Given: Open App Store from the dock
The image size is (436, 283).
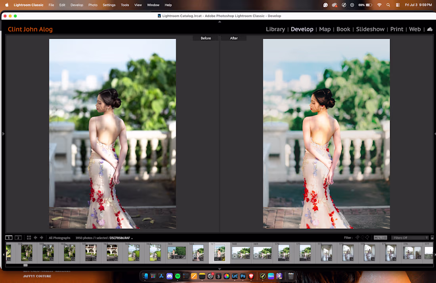Looking at the screenshot, I should [161, 276].
